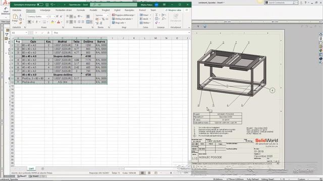
Task: Open the Pogojno oblikovanje dropdown
Action: 124,15
